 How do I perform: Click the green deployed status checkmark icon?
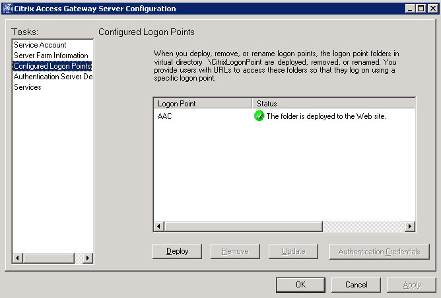pos(259,116)
